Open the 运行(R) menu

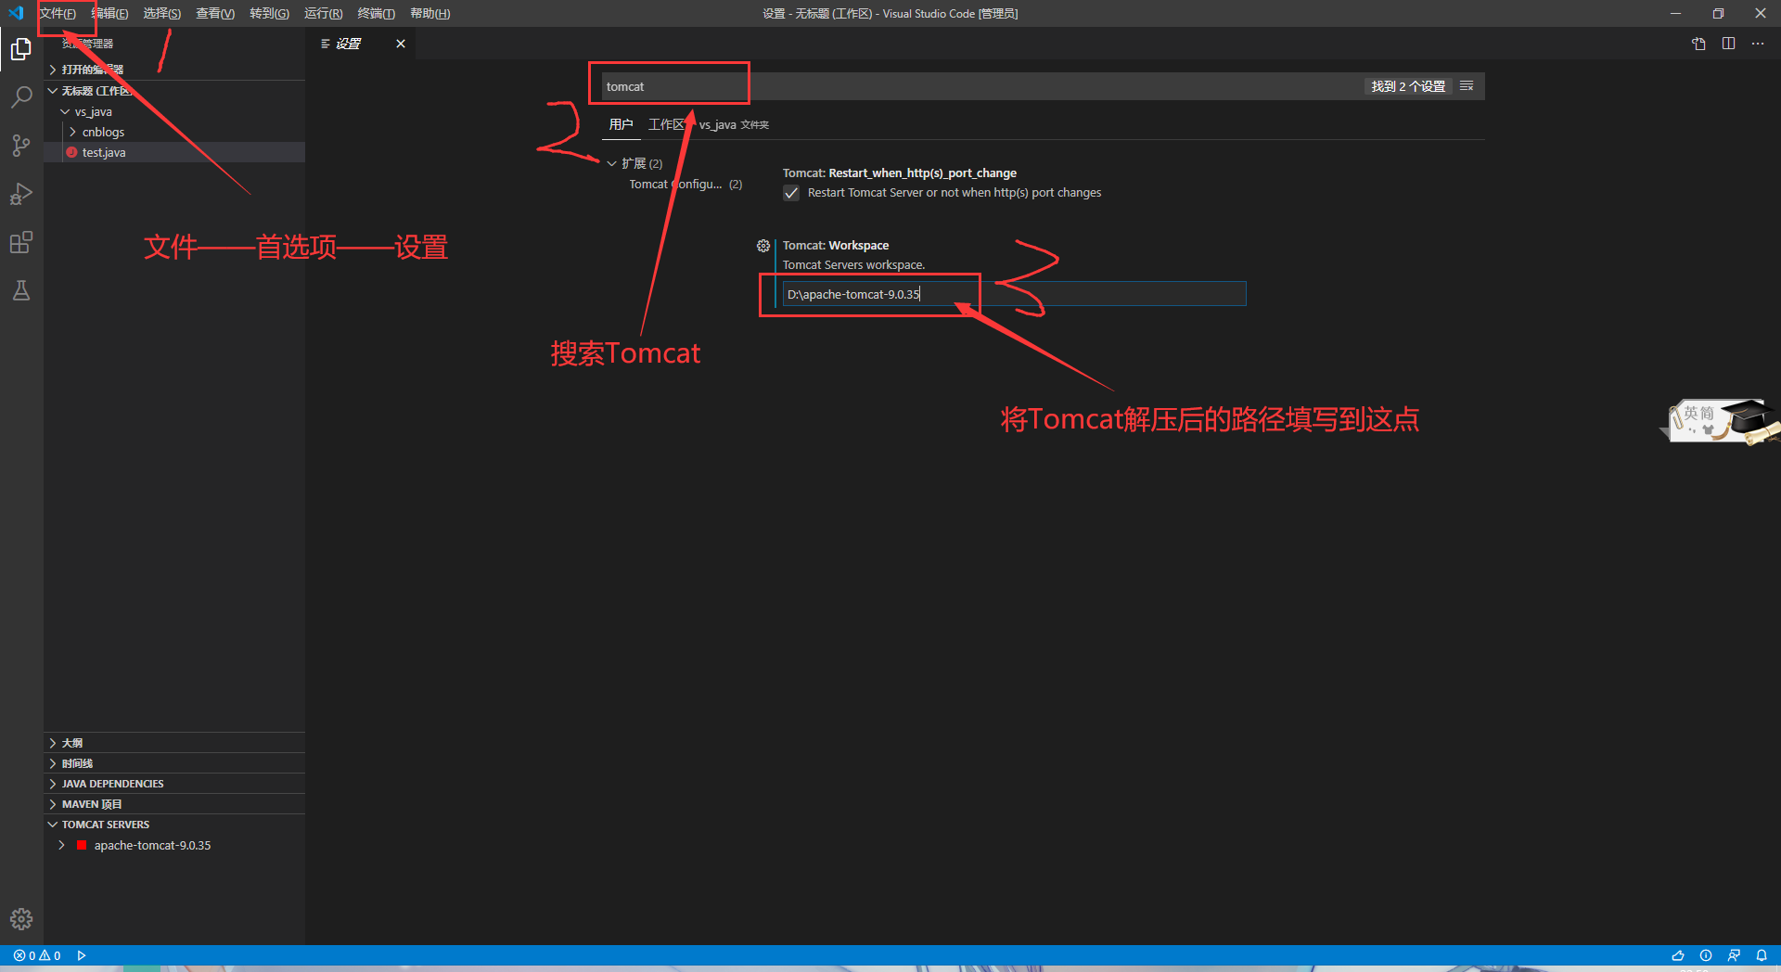point(322,13)
